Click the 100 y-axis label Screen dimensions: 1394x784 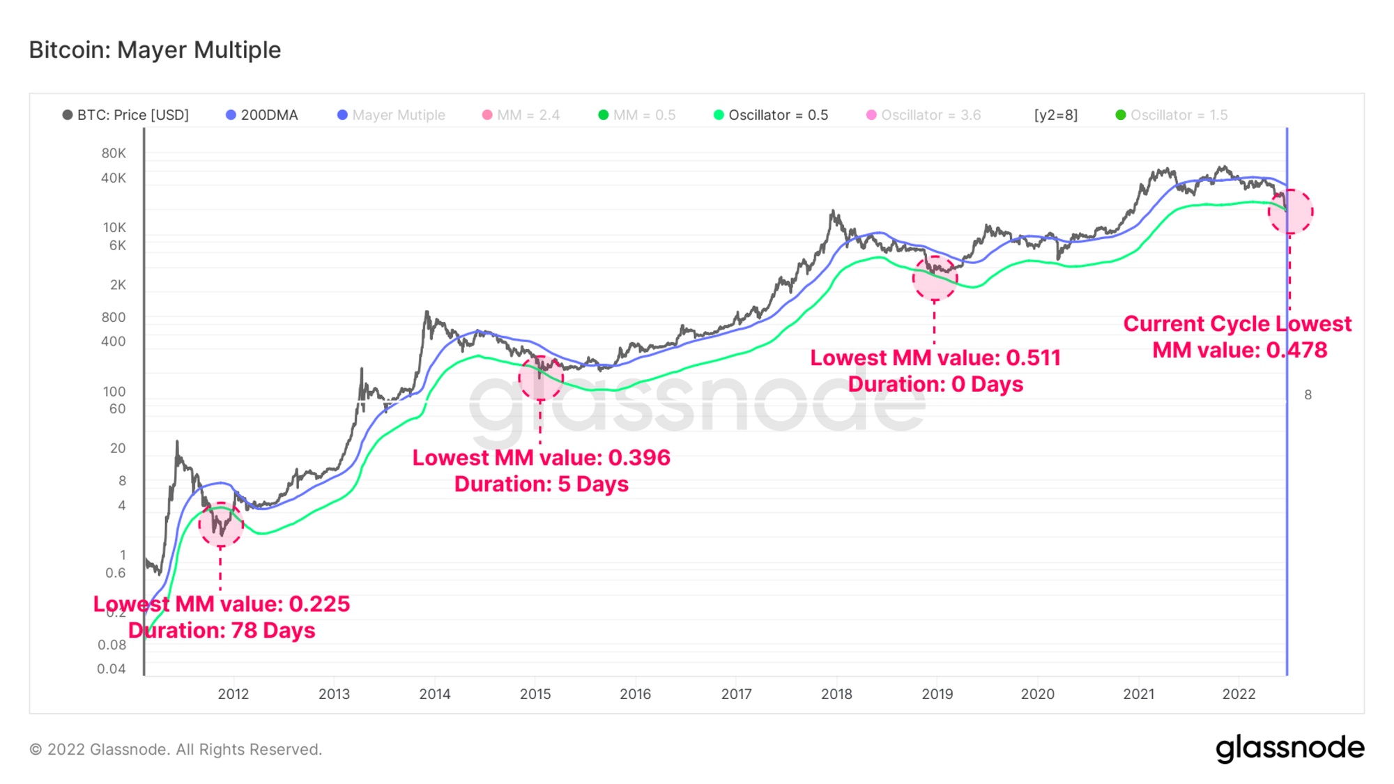coord(114,392)
